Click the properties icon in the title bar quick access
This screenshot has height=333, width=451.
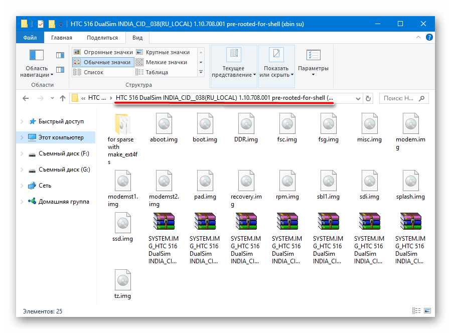[41, 24]
